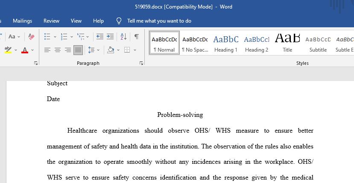This screenshot has height=183, width=354.
Task: Apply the yellow text highlight color
Action: click(x=8, y=50)
